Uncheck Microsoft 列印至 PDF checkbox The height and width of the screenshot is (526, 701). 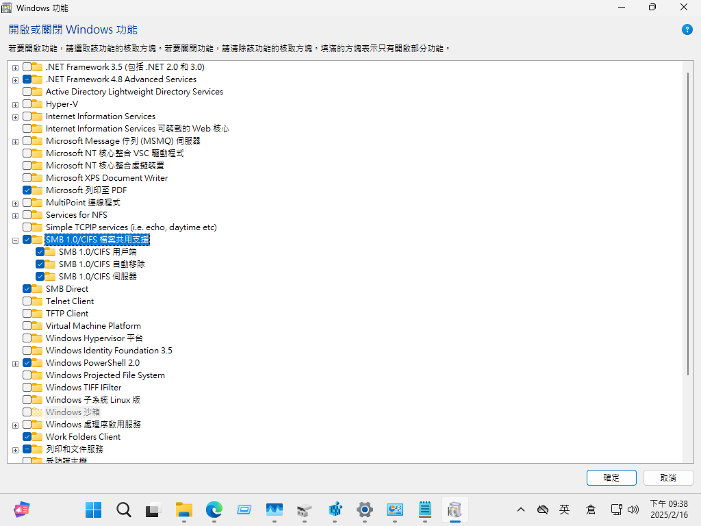[27, 190]
